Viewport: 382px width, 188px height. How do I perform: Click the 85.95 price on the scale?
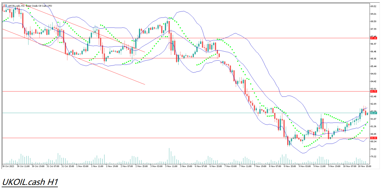pyautogui.click(x=373, y=59)
